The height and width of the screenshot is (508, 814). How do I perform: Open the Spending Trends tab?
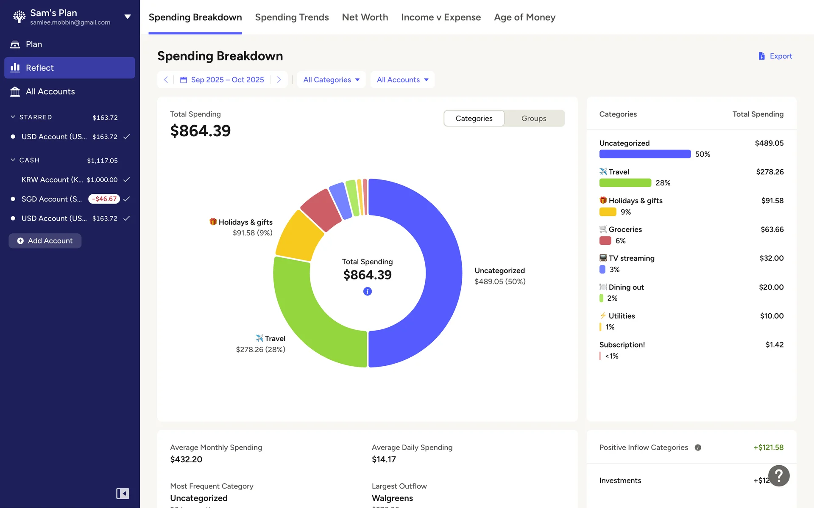click(292, 17)
